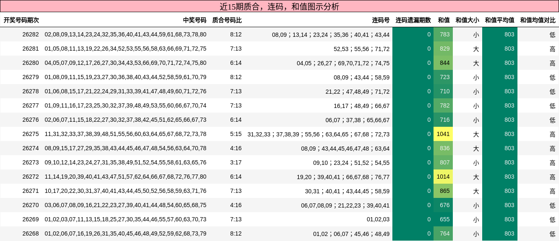Viewport: 559px width, 241px height.
Task: Click the 和值大小 column header
Action: 467,20
